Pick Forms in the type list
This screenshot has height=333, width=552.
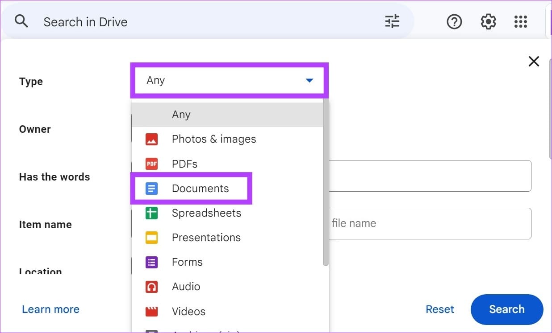click(x=227, y=262)
